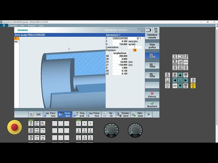Image resolution: width=218 pixels, height=163 pixels.
Task: Click the GROUP CHANNEL key
Action: (x=168, y=80)
